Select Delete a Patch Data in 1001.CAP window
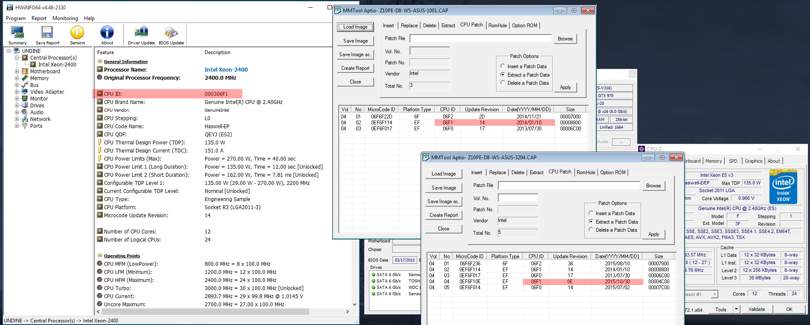 [502, 83]
